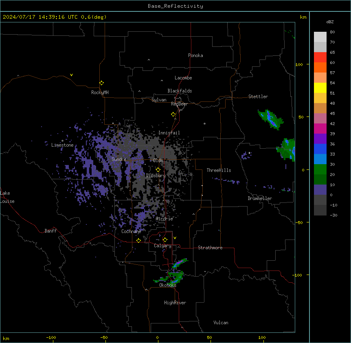Click the Stettler map label
The height and width of the screenshot is (343, 351).
coord(258,97)
